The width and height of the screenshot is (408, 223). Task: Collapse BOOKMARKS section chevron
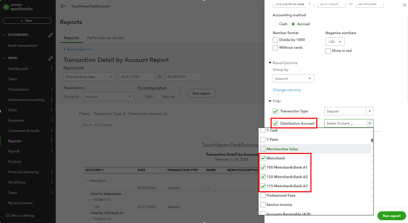tap(4, 35)
